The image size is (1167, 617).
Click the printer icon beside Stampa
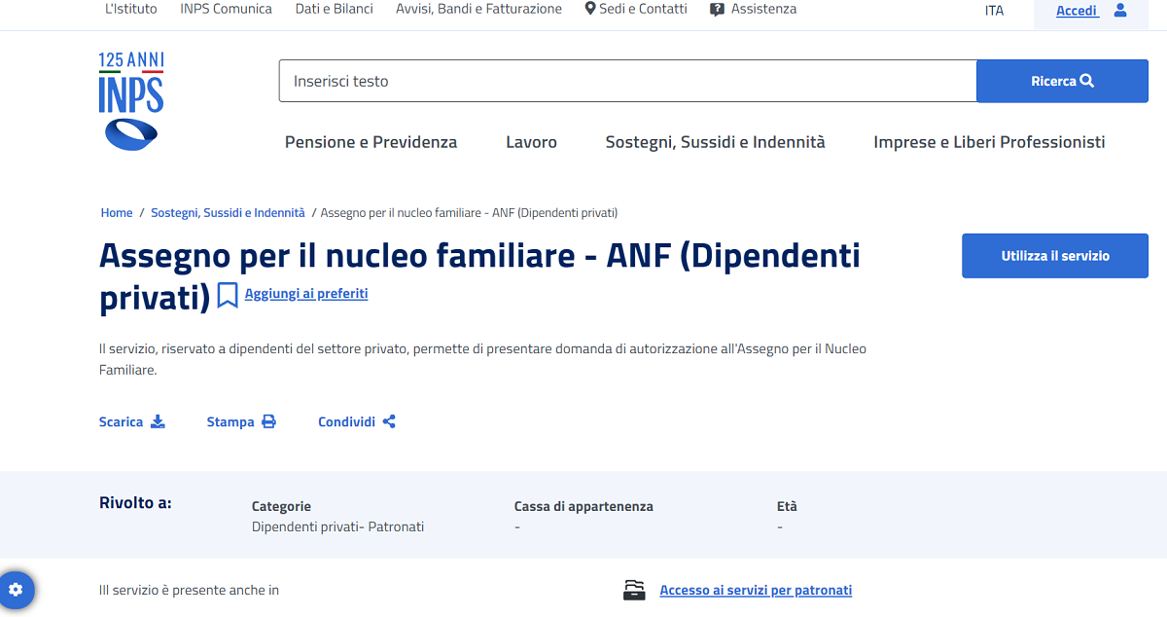268,421
